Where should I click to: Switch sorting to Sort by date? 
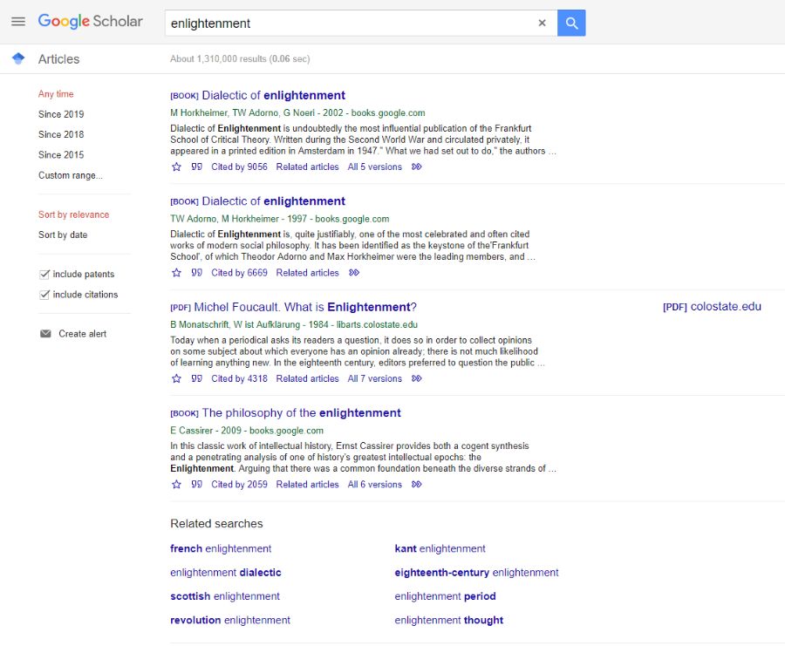[x=62, y=235]
